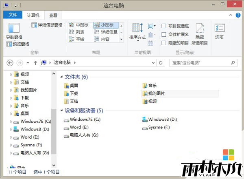
Task: Click navigation pane scroll up arrow
Action: 54,73
